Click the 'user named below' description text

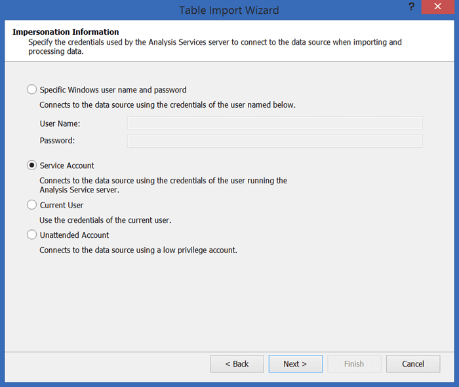coord(167,104)
